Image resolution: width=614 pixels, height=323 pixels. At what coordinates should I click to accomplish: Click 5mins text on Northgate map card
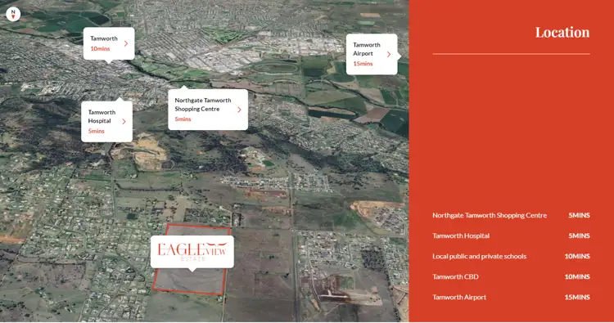183,119
